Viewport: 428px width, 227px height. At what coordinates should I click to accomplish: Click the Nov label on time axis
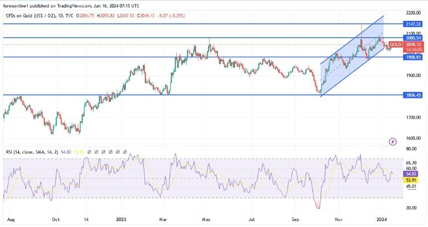[338, 220]
